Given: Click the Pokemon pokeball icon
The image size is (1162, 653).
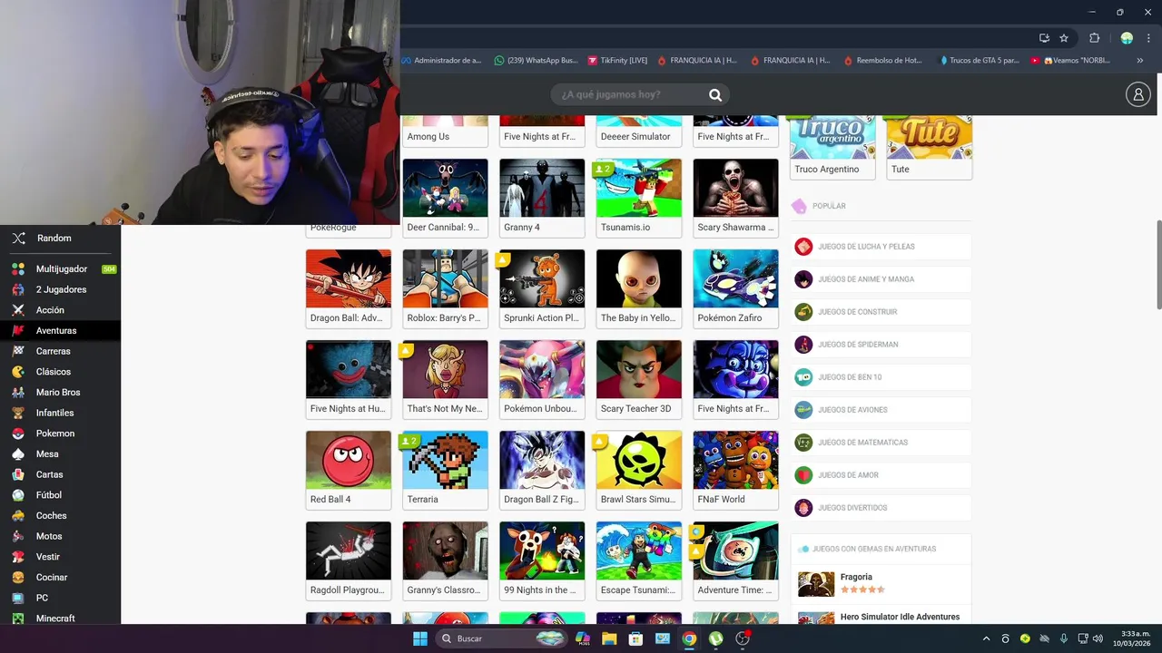Looking at the screenshot, I should [x=18, y=434].
